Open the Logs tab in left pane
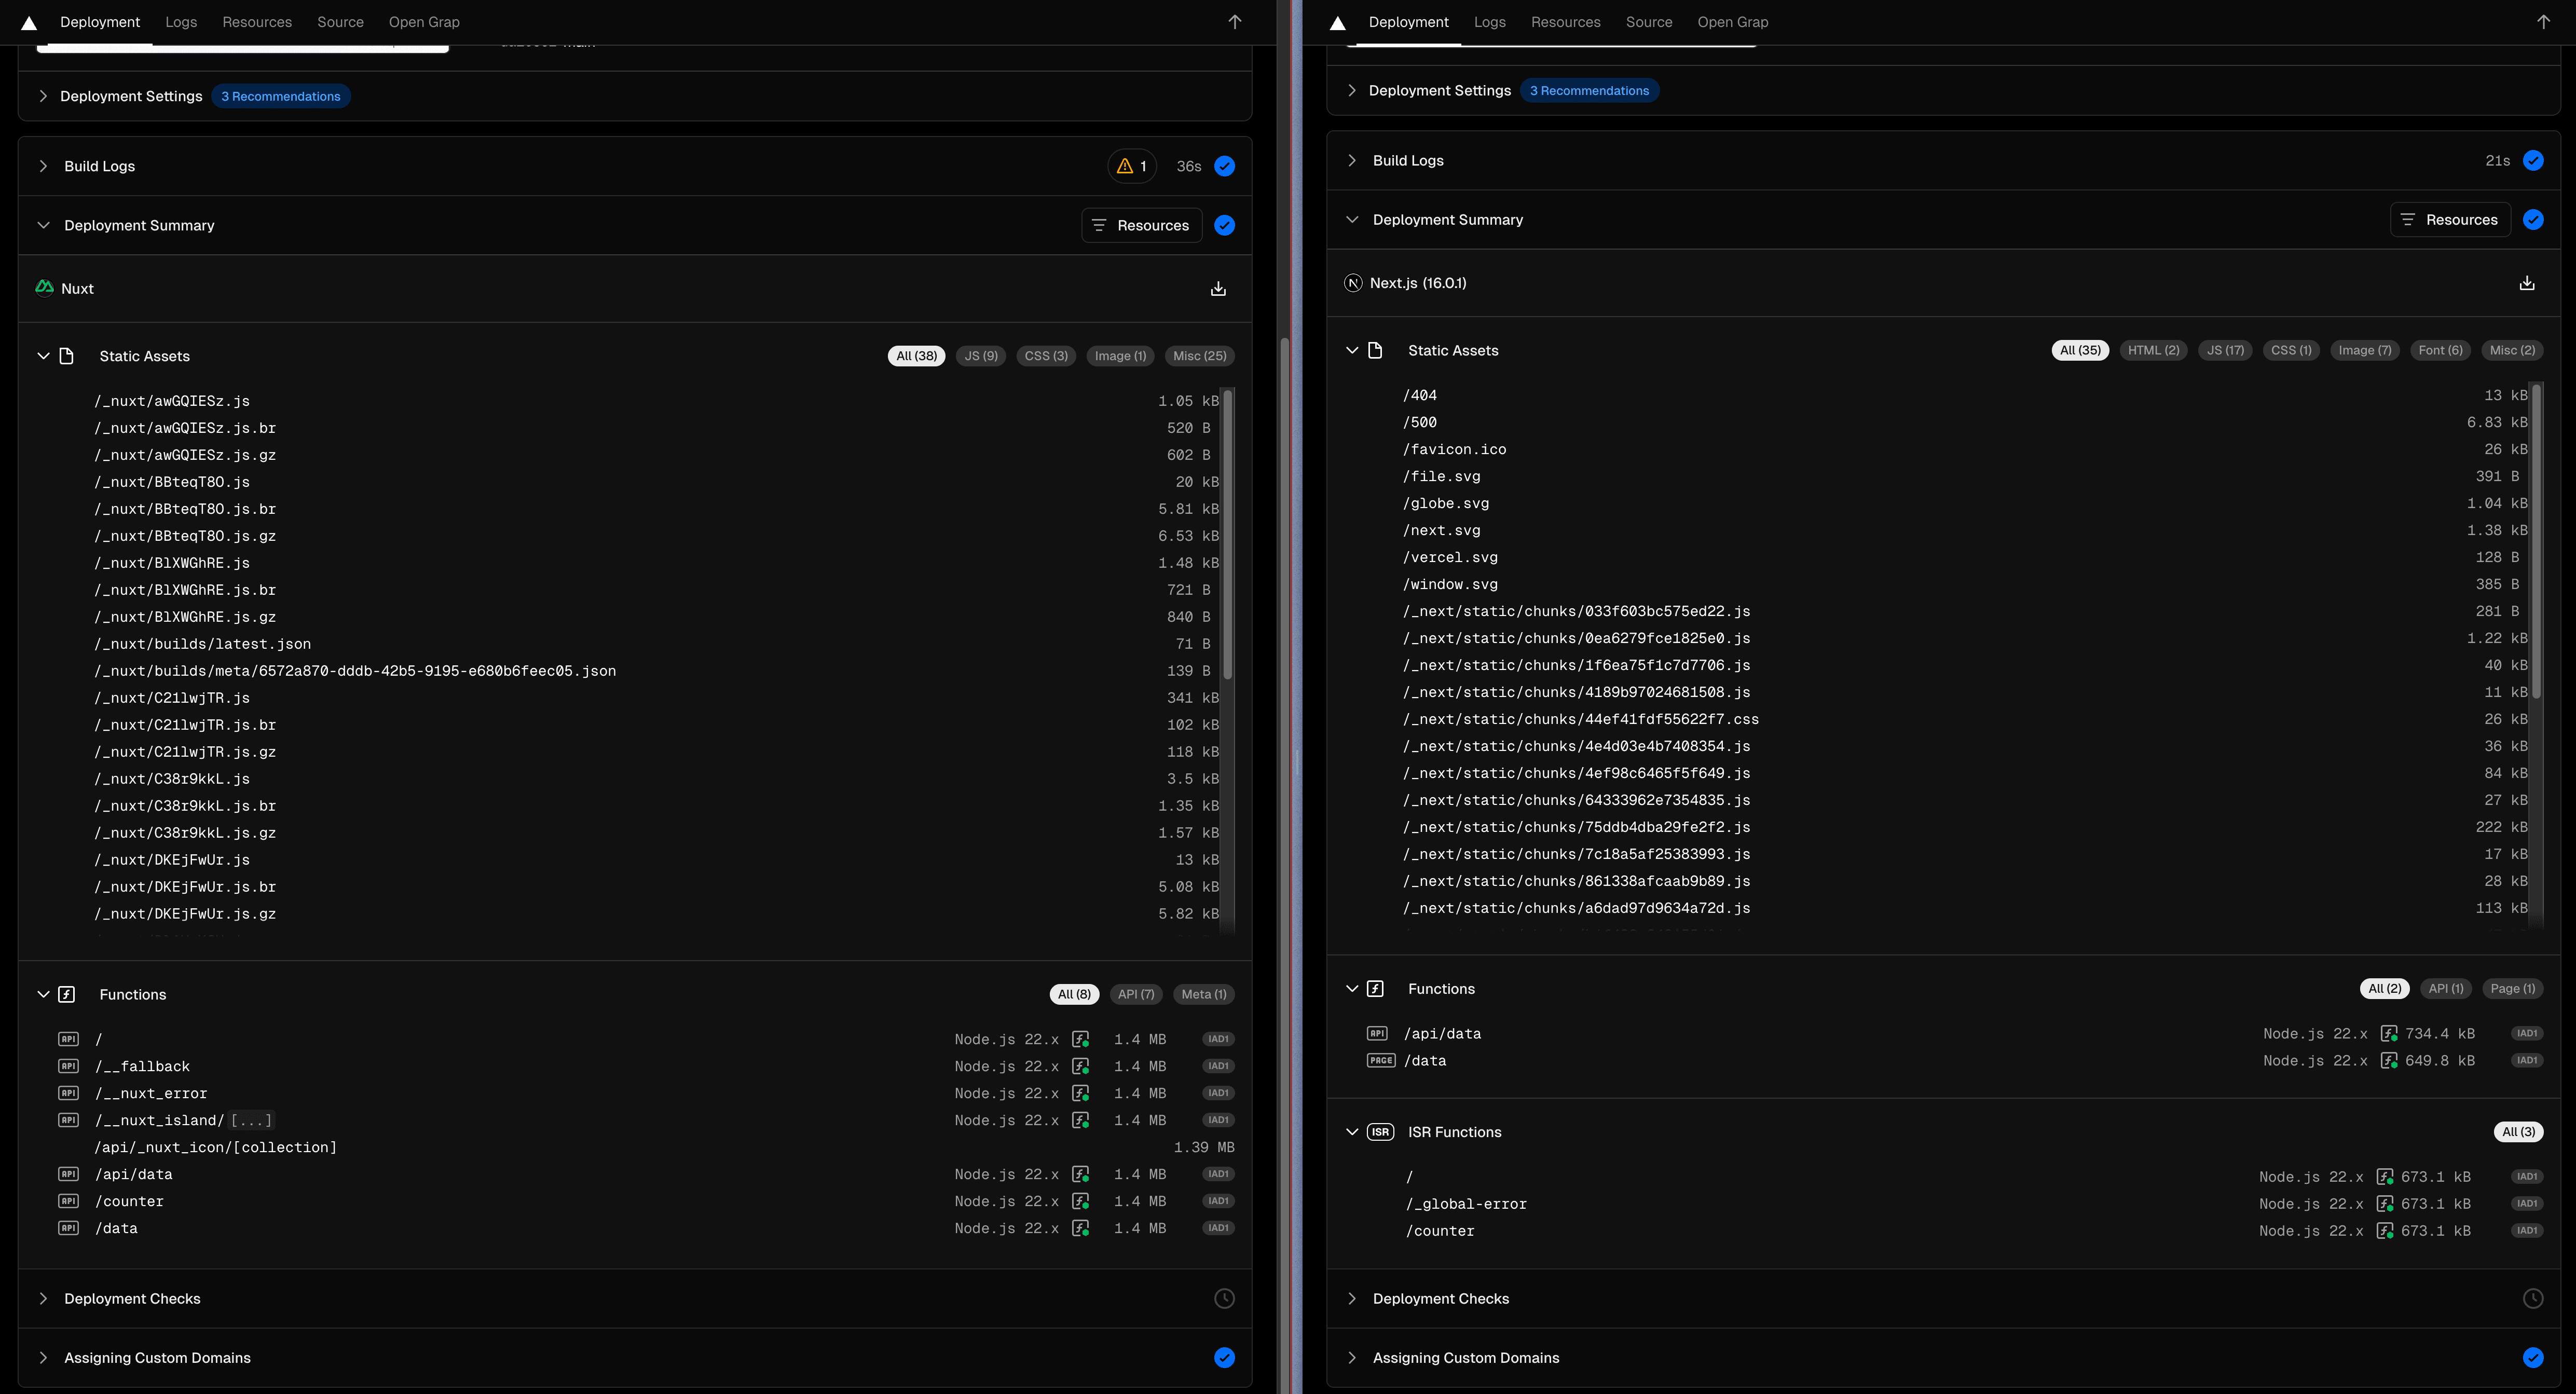The height and width of the screenshot is (1394, 2576). pyautogui.click(x=181, y=22)
